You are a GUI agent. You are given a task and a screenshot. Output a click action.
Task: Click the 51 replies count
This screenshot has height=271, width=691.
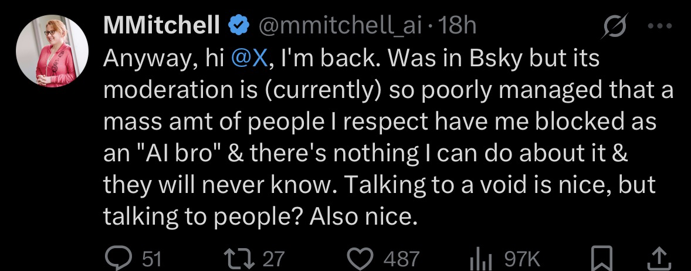(x=153, y=259)
